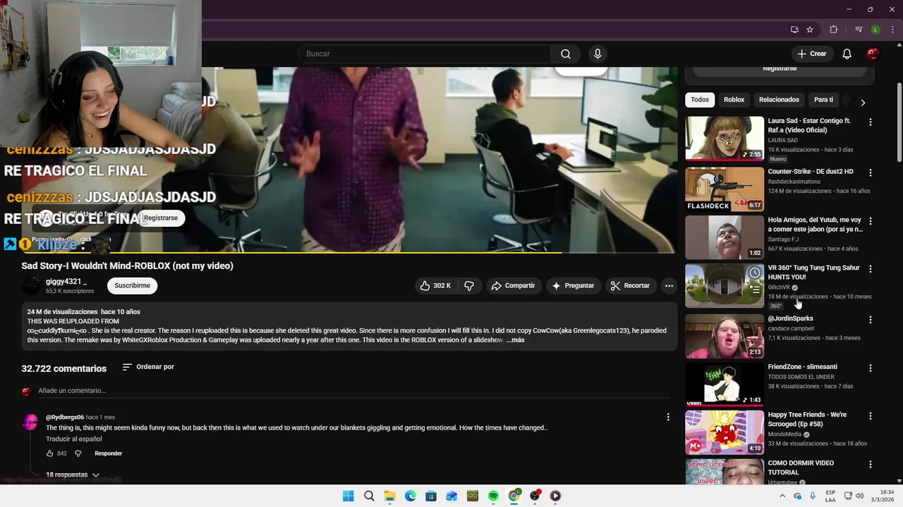Bookmark this page with the star icon

click(810, 30)
